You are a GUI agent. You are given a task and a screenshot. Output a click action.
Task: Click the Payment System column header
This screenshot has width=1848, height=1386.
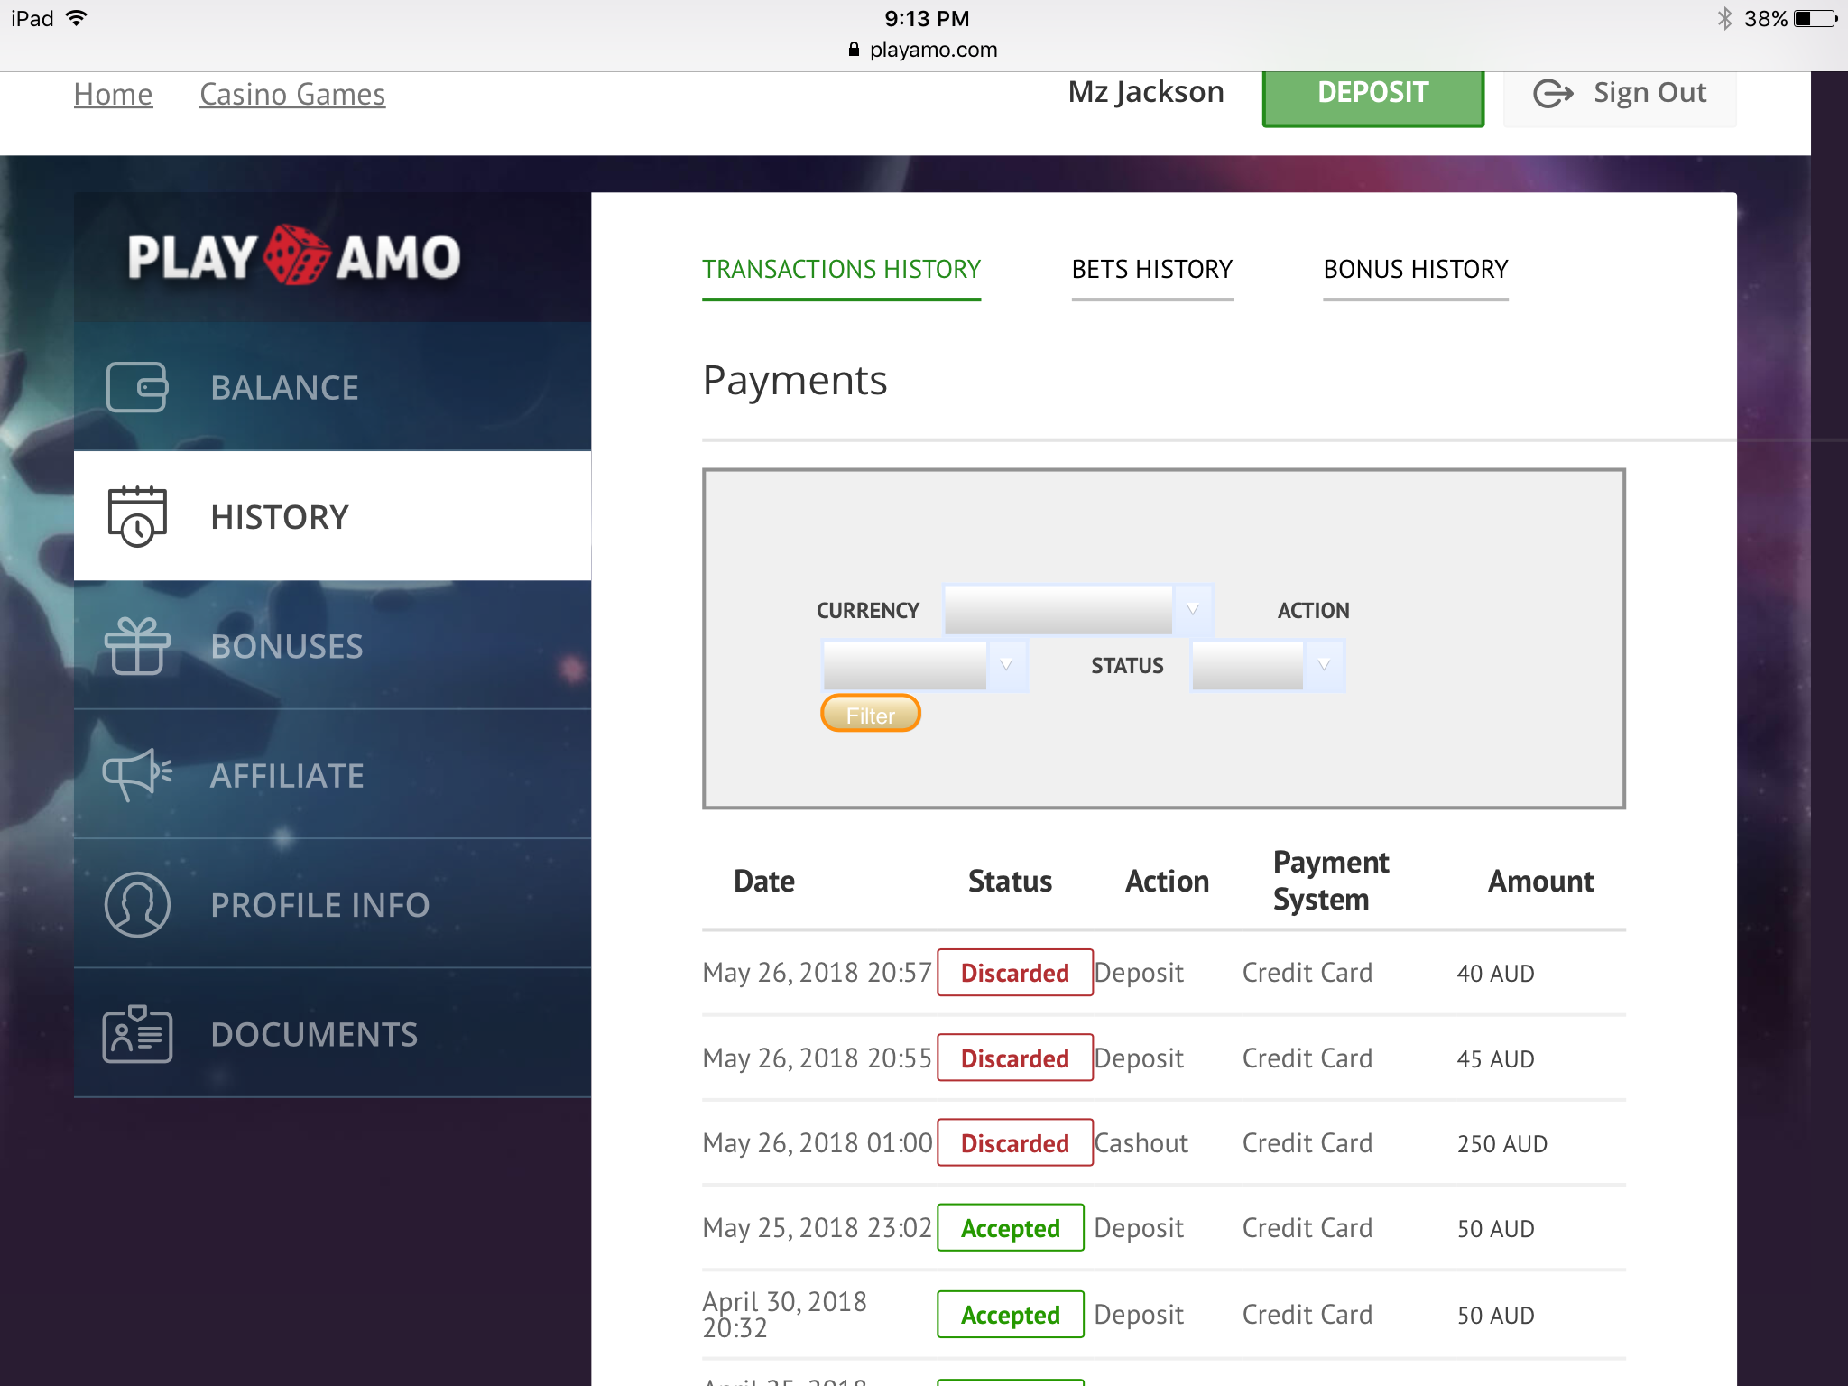(x=1330, y=881)
